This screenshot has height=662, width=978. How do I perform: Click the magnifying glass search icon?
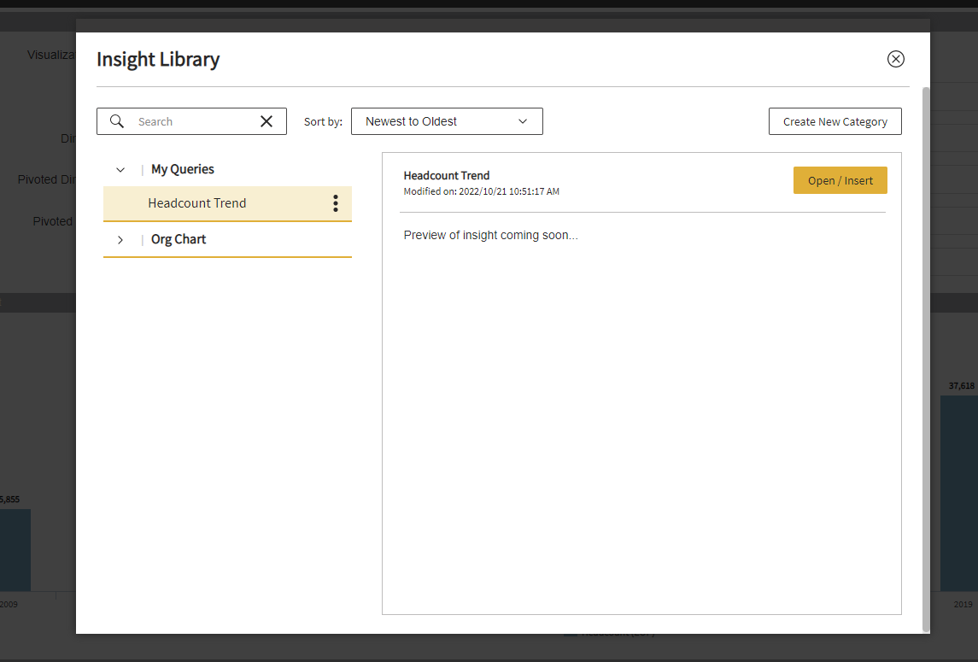[117, 121]
